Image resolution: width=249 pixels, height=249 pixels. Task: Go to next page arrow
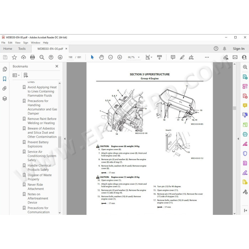(x=60, y=57)
